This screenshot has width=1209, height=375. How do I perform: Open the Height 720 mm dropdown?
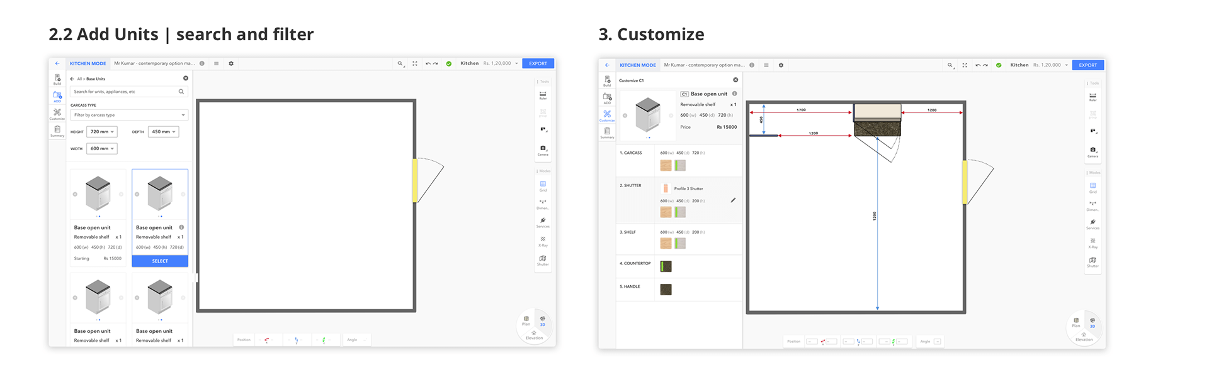tap(102, 132)
